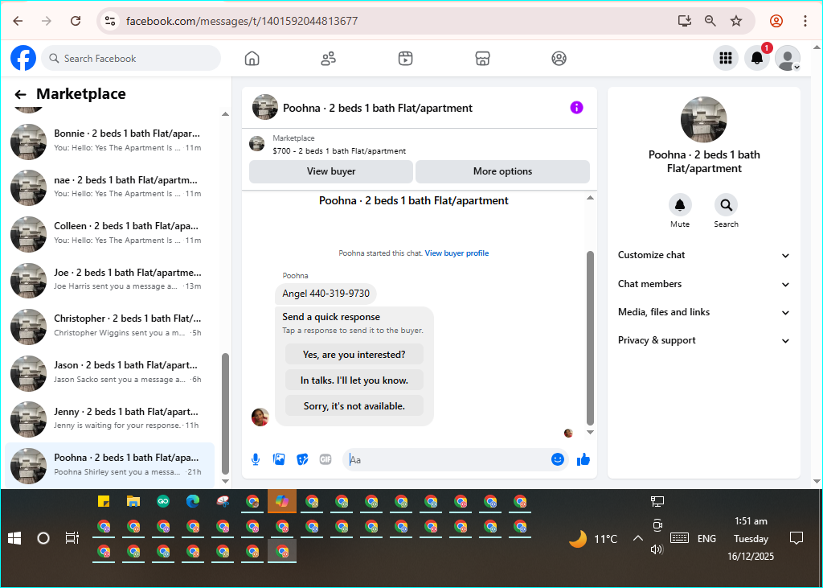Choose a sticker icon
This screenshot has height=588, width=823.
point(302,460)
